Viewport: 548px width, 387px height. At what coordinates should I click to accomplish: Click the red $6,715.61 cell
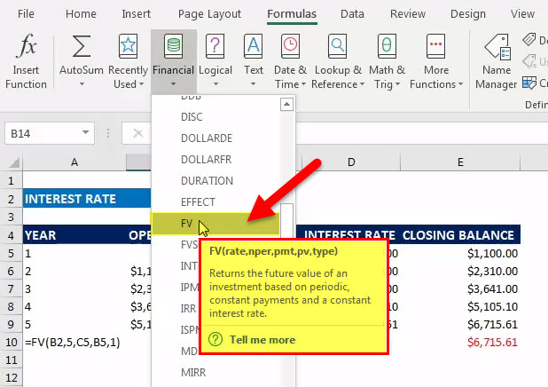460,343
